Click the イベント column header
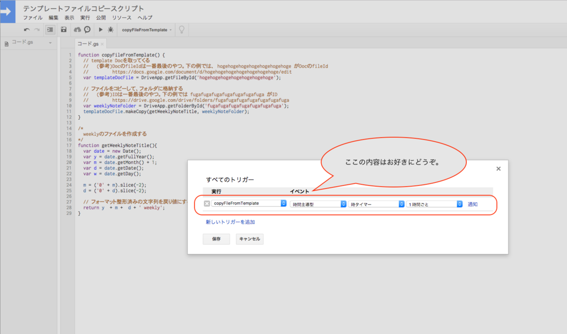Screen dimensions: 567x334 click(300, 192)
